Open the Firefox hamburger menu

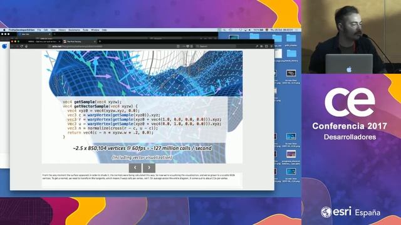(x=271, y=46)
